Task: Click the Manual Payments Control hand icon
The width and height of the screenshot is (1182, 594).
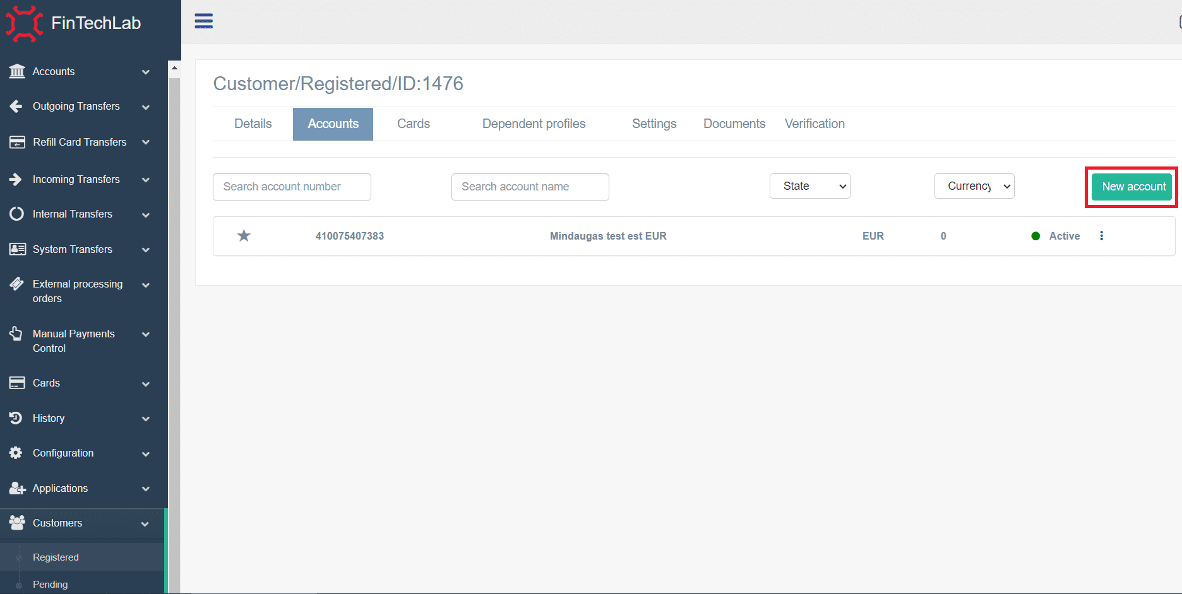Action: tap(16, 334)
